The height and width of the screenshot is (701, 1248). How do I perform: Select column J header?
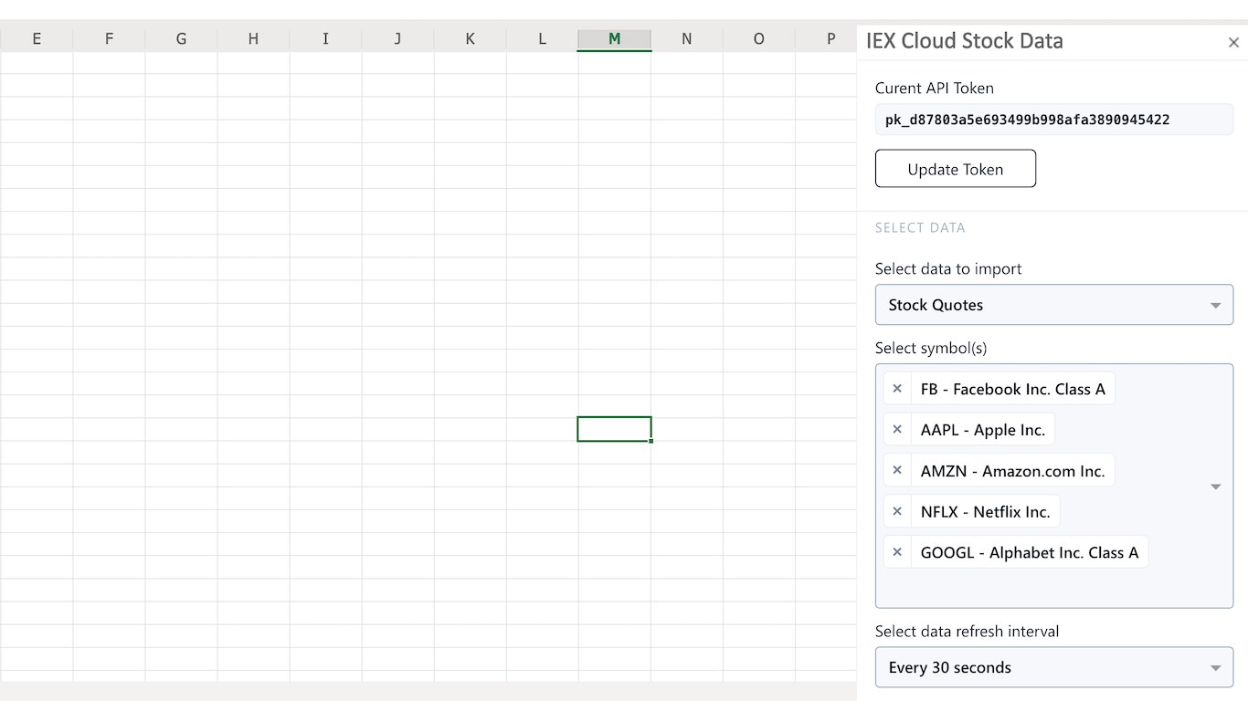397,38
